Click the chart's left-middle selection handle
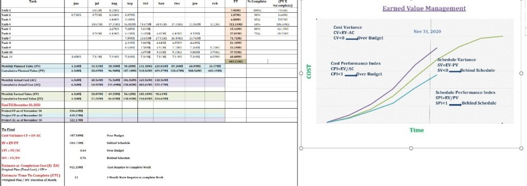Image resolution: width=527 pixels, height=186 pixels. pyautogui.click(x=301, y=73)
